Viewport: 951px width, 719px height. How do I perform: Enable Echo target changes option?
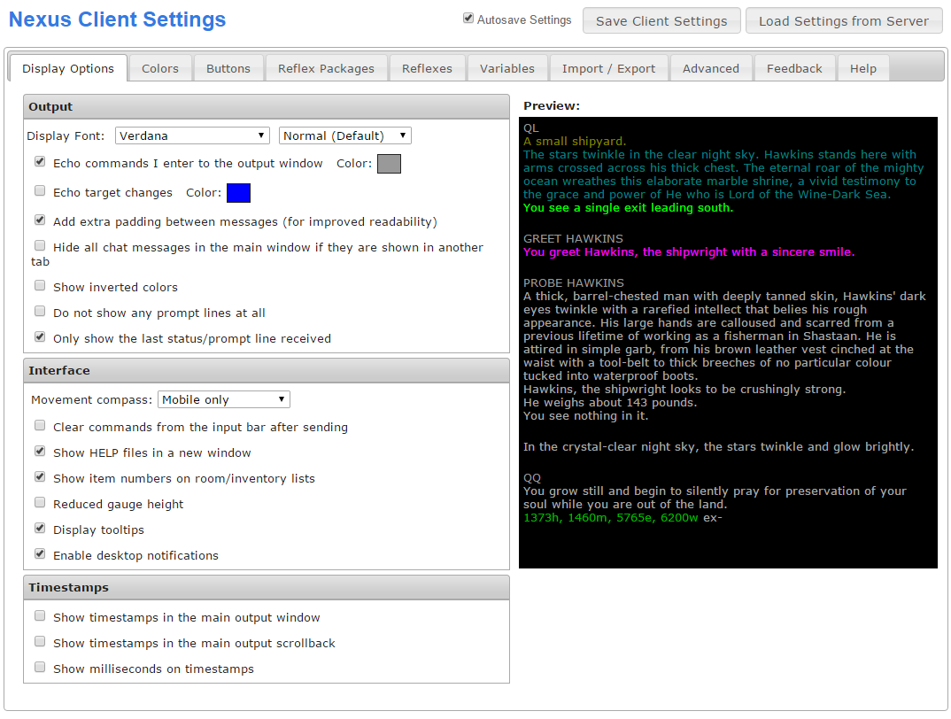40,191
